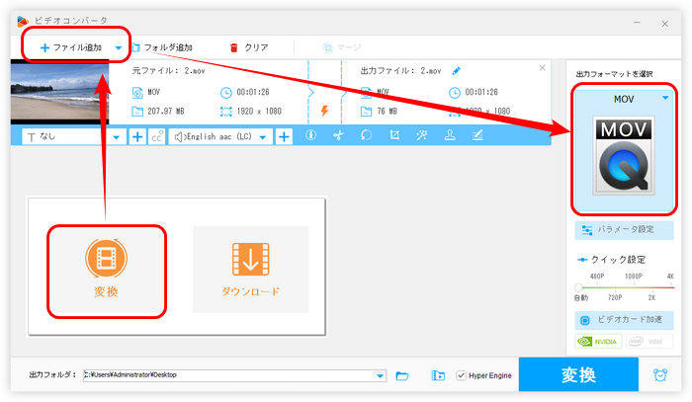The image size is (692, 402).
Task: Toggle NVIDIA acceleration
Action: 598,341
